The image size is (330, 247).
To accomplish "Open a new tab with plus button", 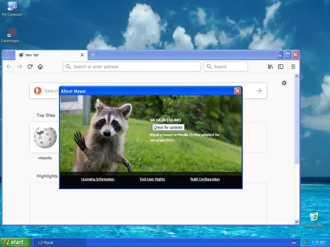I will [93, 55].
